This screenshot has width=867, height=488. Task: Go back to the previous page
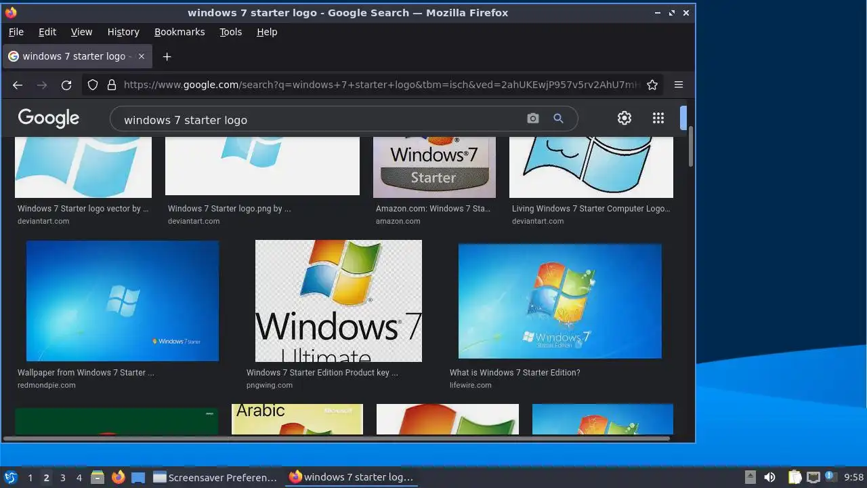point(18,85)
